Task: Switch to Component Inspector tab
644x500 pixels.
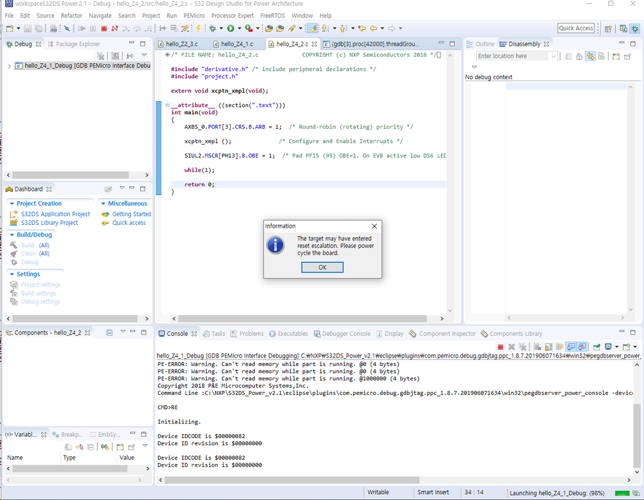Action: tap(442, 334)
